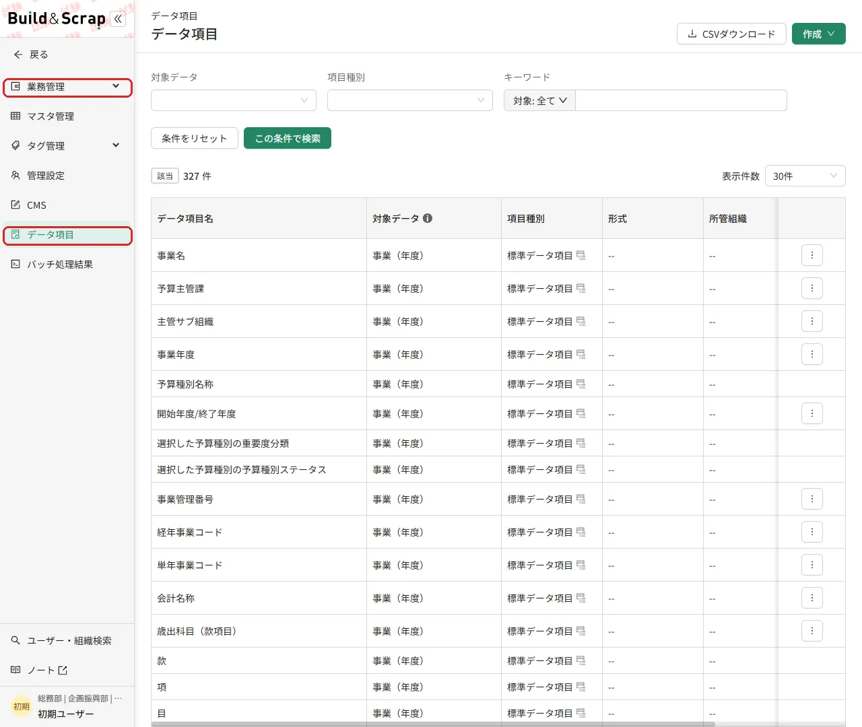This screenshot has height=727, width=862.
Task: Open the more-actions menu for 事業管理番号 row
Action: point(812,499)
